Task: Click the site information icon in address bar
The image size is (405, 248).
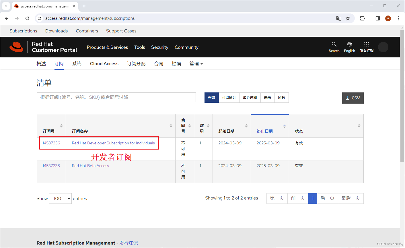Action: pos(40,18)
